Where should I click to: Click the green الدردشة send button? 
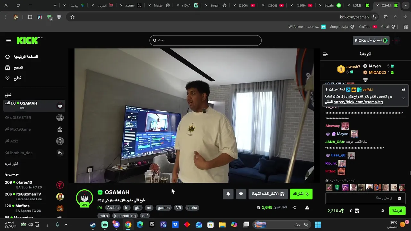[x=397, y=211]
